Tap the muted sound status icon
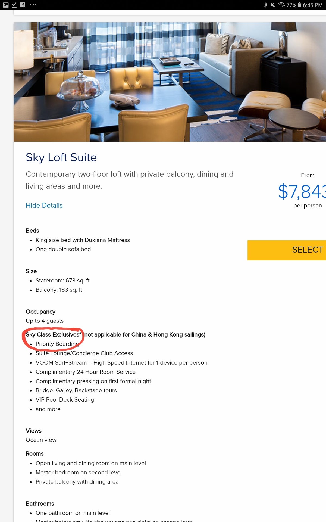 tap(273, 5)
